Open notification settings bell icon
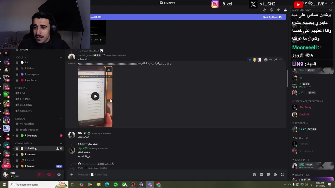This screenshot has width=335, height=188. 271,10
